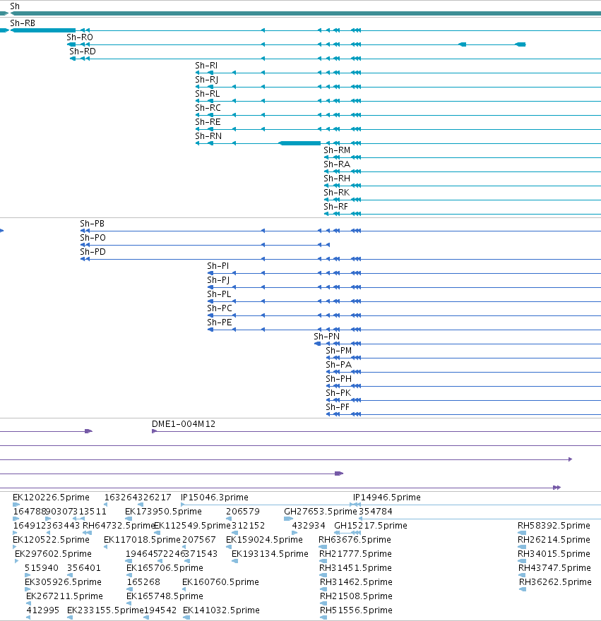
Task: Click the Sh-RN transcript label
Action: (208, 136)
